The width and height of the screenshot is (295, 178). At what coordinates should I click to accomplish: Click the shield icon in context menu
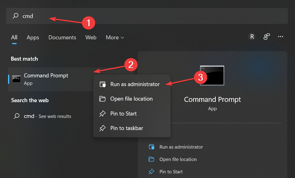[102, 84]
